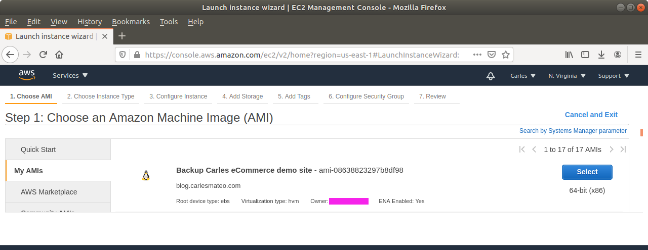
Task: Open the AWS Marketplace category
Action: point(58,192)
